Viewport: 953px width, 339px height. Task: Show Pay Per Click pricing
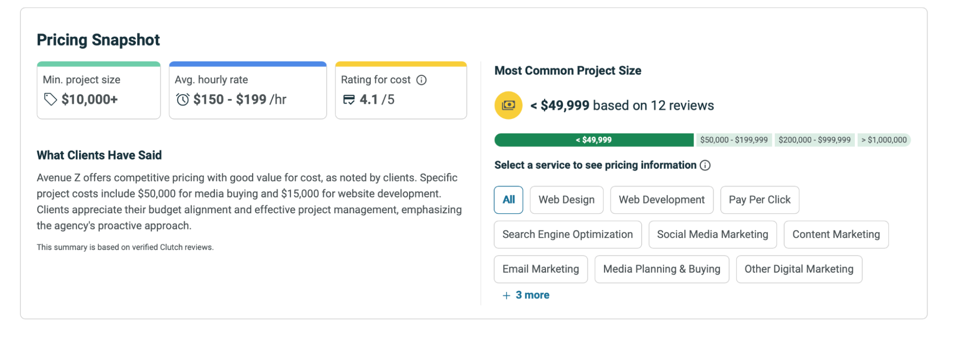pos(759,200)
